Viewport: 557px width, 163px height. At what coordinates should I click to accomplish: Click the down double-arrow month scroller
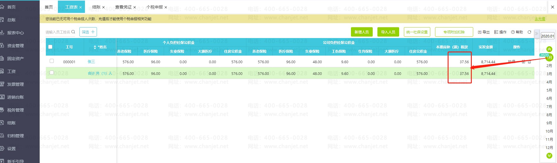[x=549, y=156]
